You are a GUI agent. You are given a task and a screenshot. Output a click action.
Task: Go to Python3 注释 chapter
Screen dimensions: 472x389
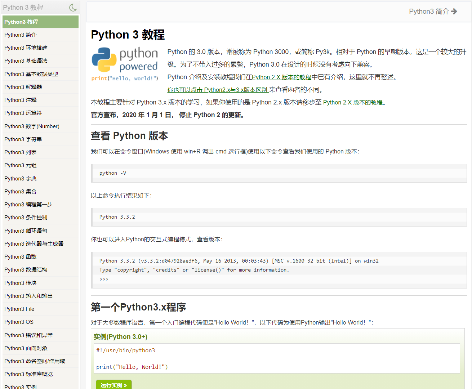(x=40, y=100)
